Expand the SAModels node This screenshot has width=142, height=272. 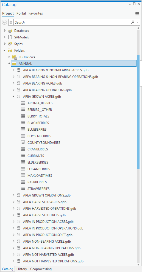click(x=5, y=37)
